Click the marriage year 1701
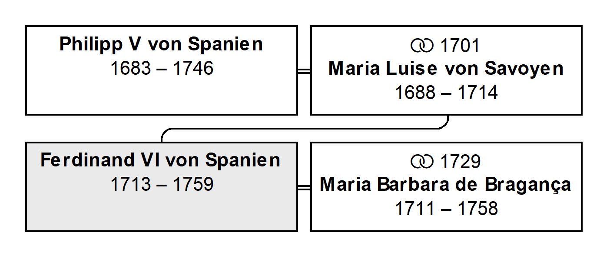 461,46
